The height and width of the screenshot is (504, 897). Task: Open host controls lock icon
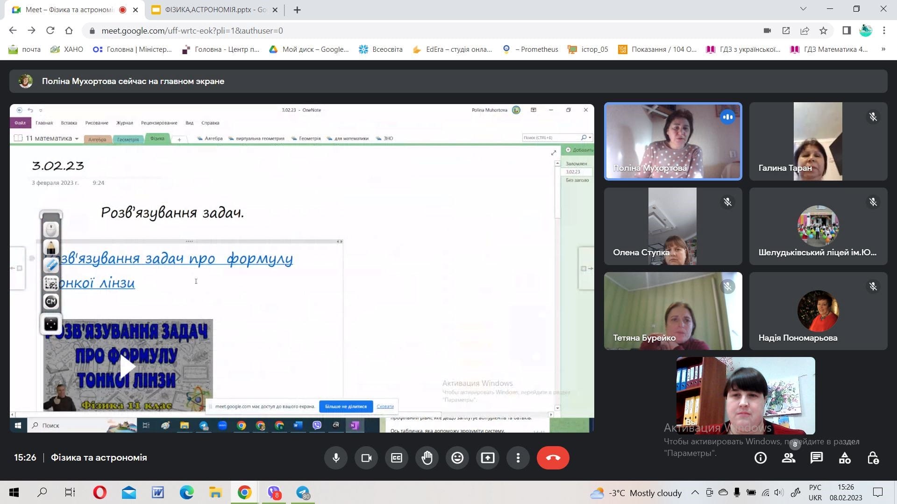point(873,458)
